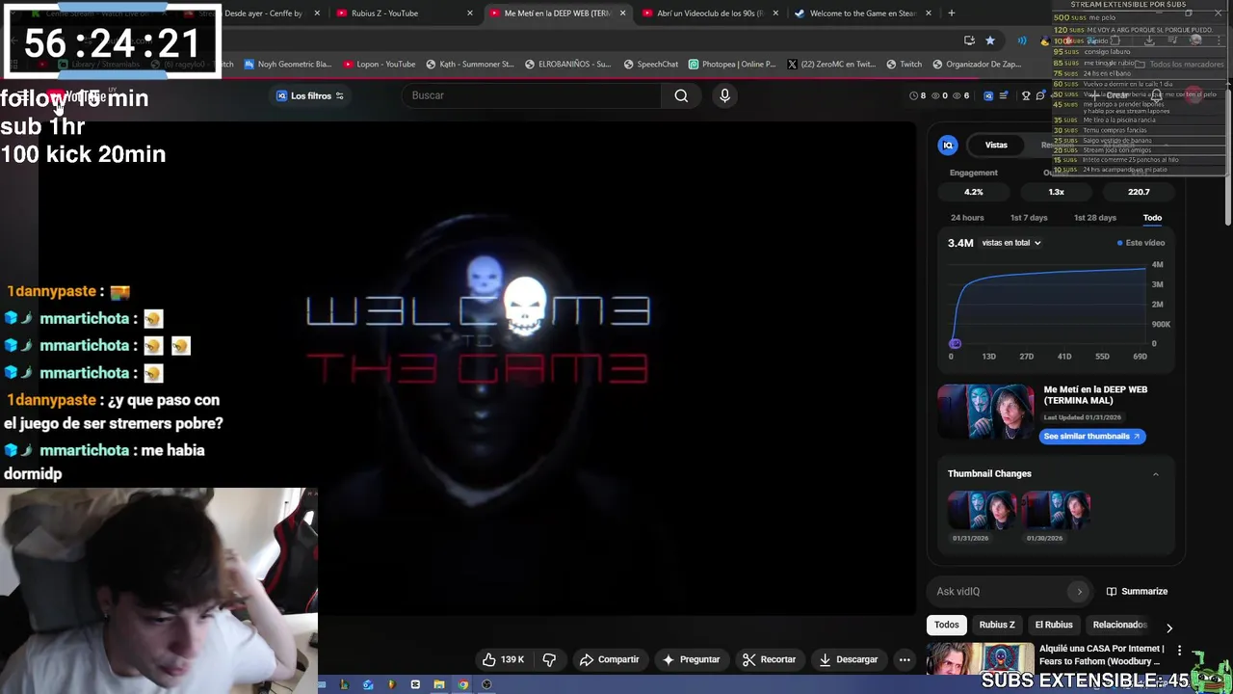Open a new browser tab
The image size is (1233, 694).
952,13
